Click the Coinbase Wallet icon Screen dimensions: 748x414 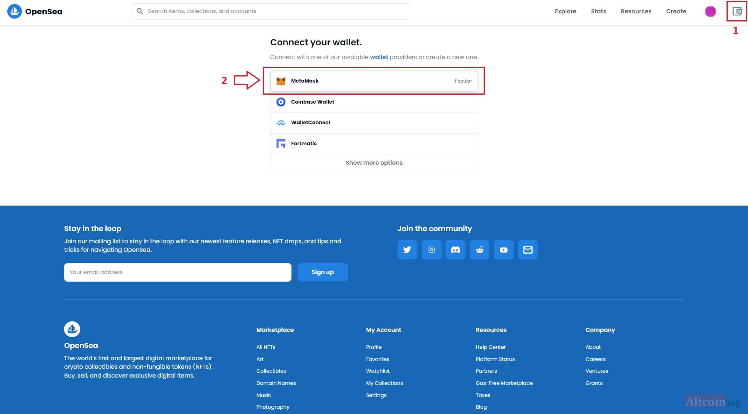pos(281,102)
